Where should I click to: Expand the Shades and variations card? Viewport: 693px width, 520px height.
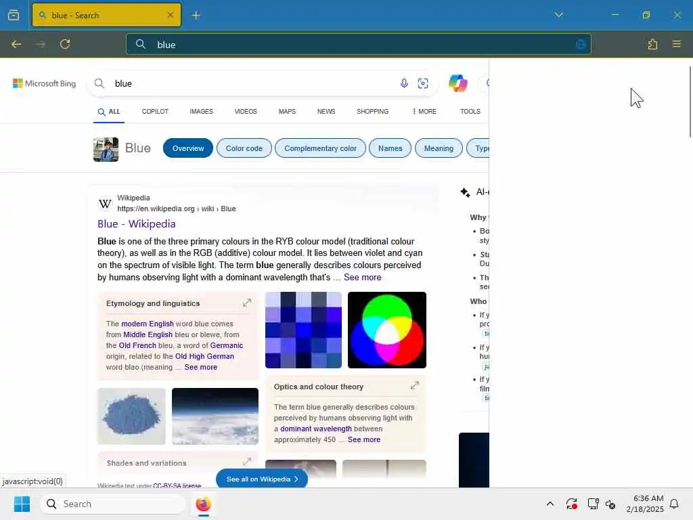pyautogui.click(x=247, y=462)
